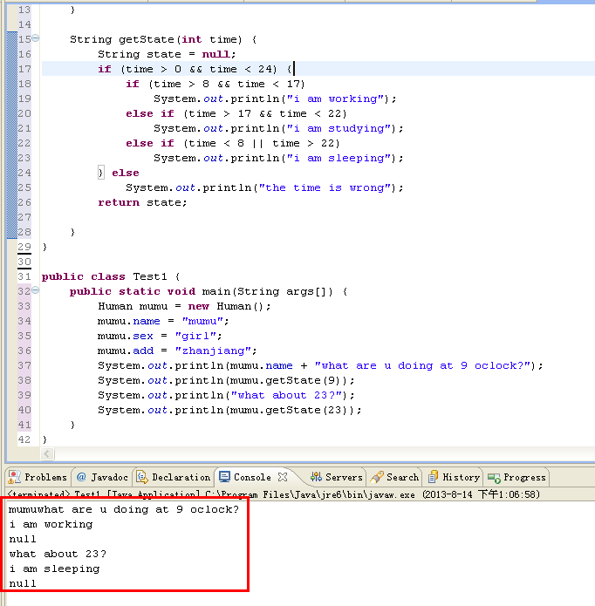Select the Console tab
Viewport: 595px width, 606px height.
click(x=252, y=477)
